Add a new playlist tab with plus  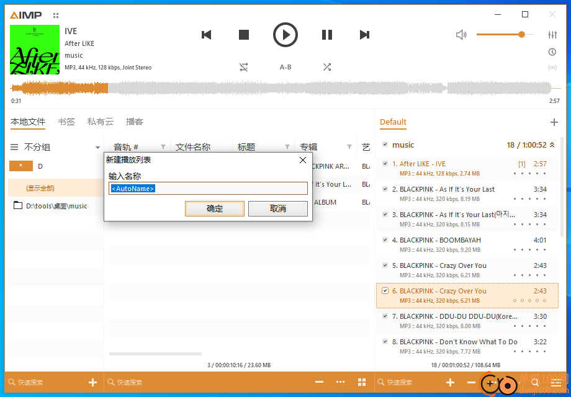554,122
